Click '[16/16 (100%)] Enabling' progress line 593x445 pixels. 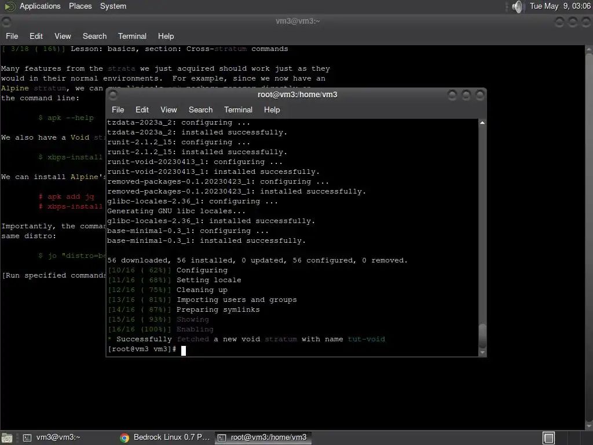tap(160, 329)
